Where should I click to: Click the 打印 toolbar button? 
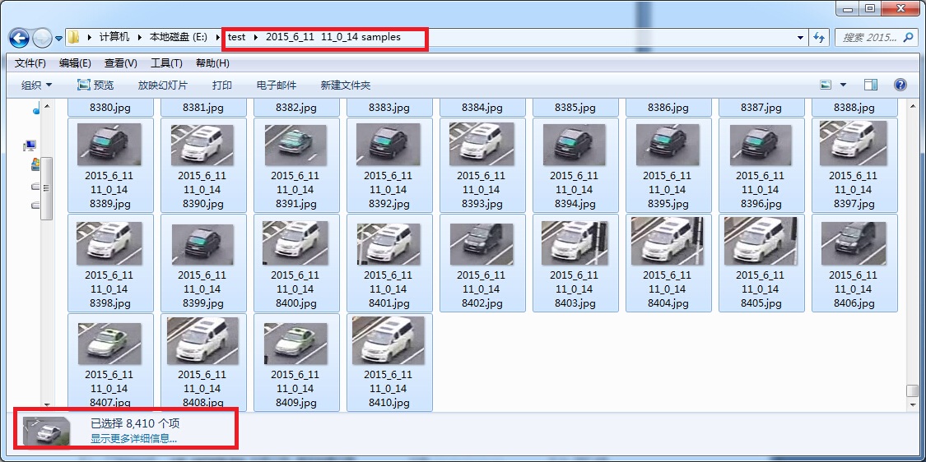(222, 85)
